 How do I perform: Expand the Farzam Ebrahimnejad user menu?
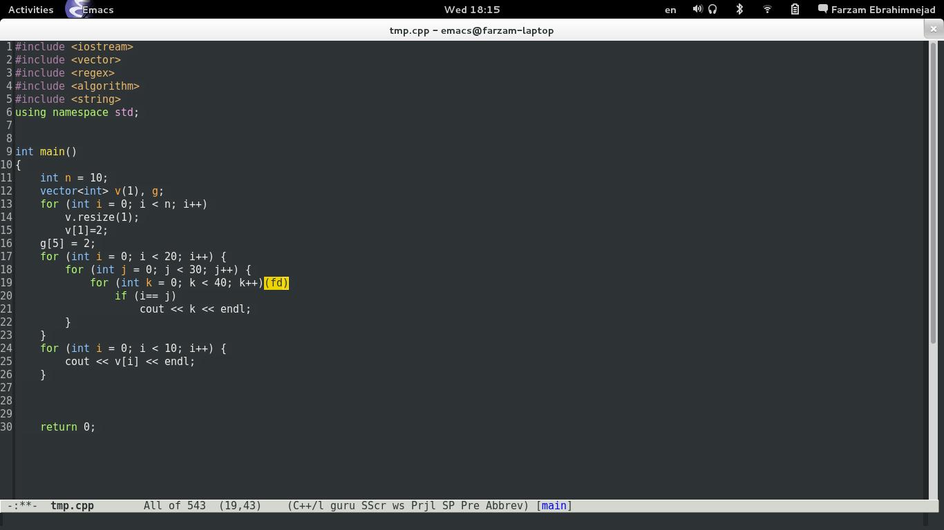click(876, 10)
